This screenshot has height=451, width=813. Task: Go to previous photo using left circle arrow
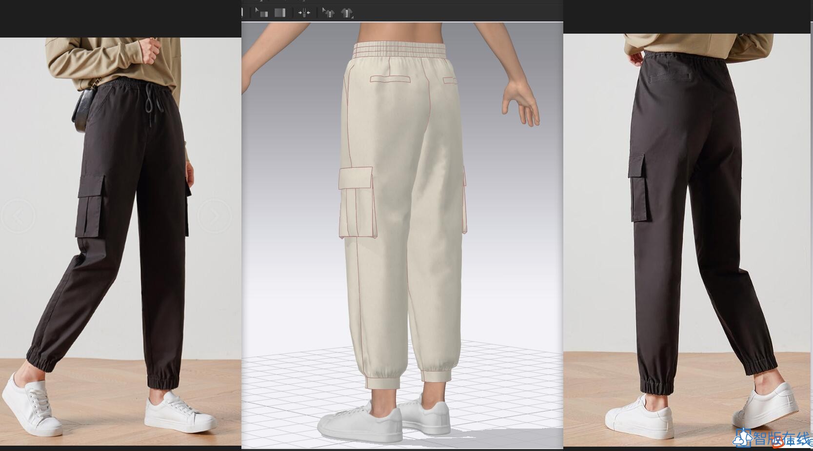click(x=18, y=215)
